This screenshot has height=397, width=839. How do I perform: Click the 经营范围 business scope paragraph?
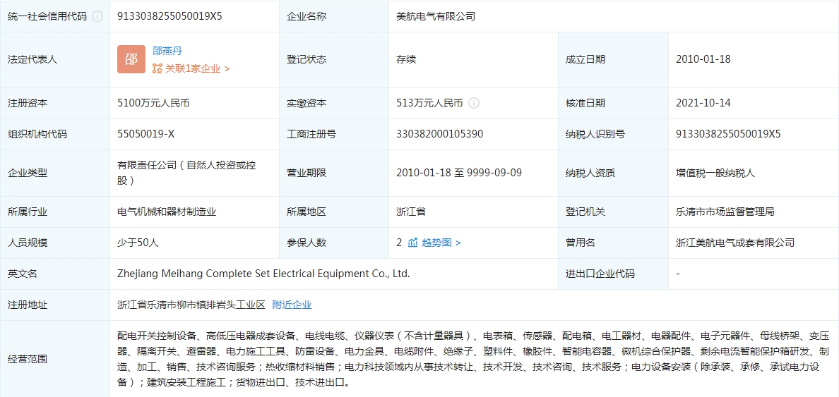473,359
